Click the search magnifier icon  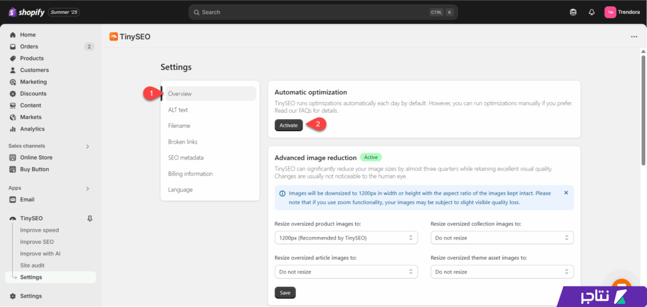coord(197,13)
